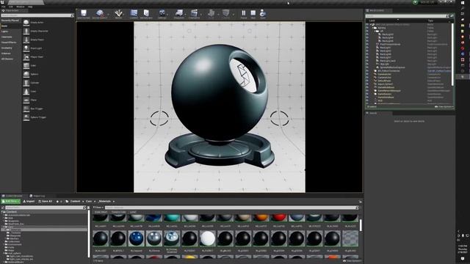Open World Outliner View Options

pyautogui.click(x=444, y=106)
